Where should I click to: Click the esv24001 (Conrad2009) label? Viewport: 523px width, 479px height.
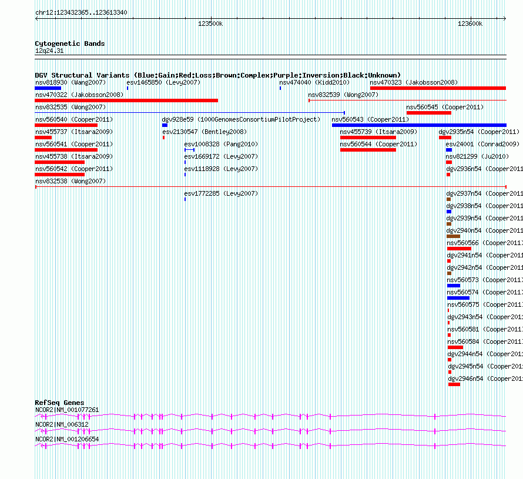point(482,144)
